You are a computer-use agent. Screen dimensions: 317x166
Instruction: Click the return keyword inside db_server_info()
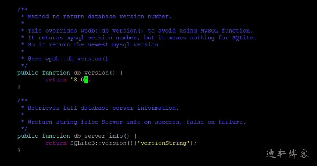pos(56,143)
